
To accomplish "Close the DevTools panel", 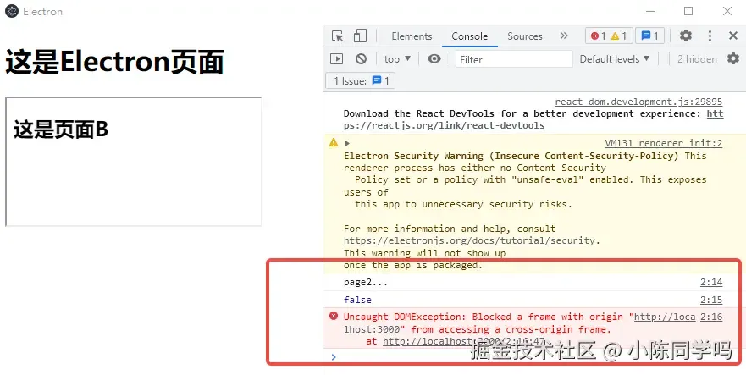I will [x=733, y=36].
